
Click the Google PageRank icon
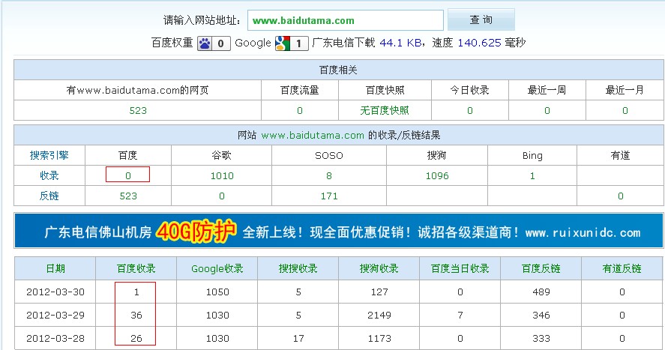click(292, 43)
